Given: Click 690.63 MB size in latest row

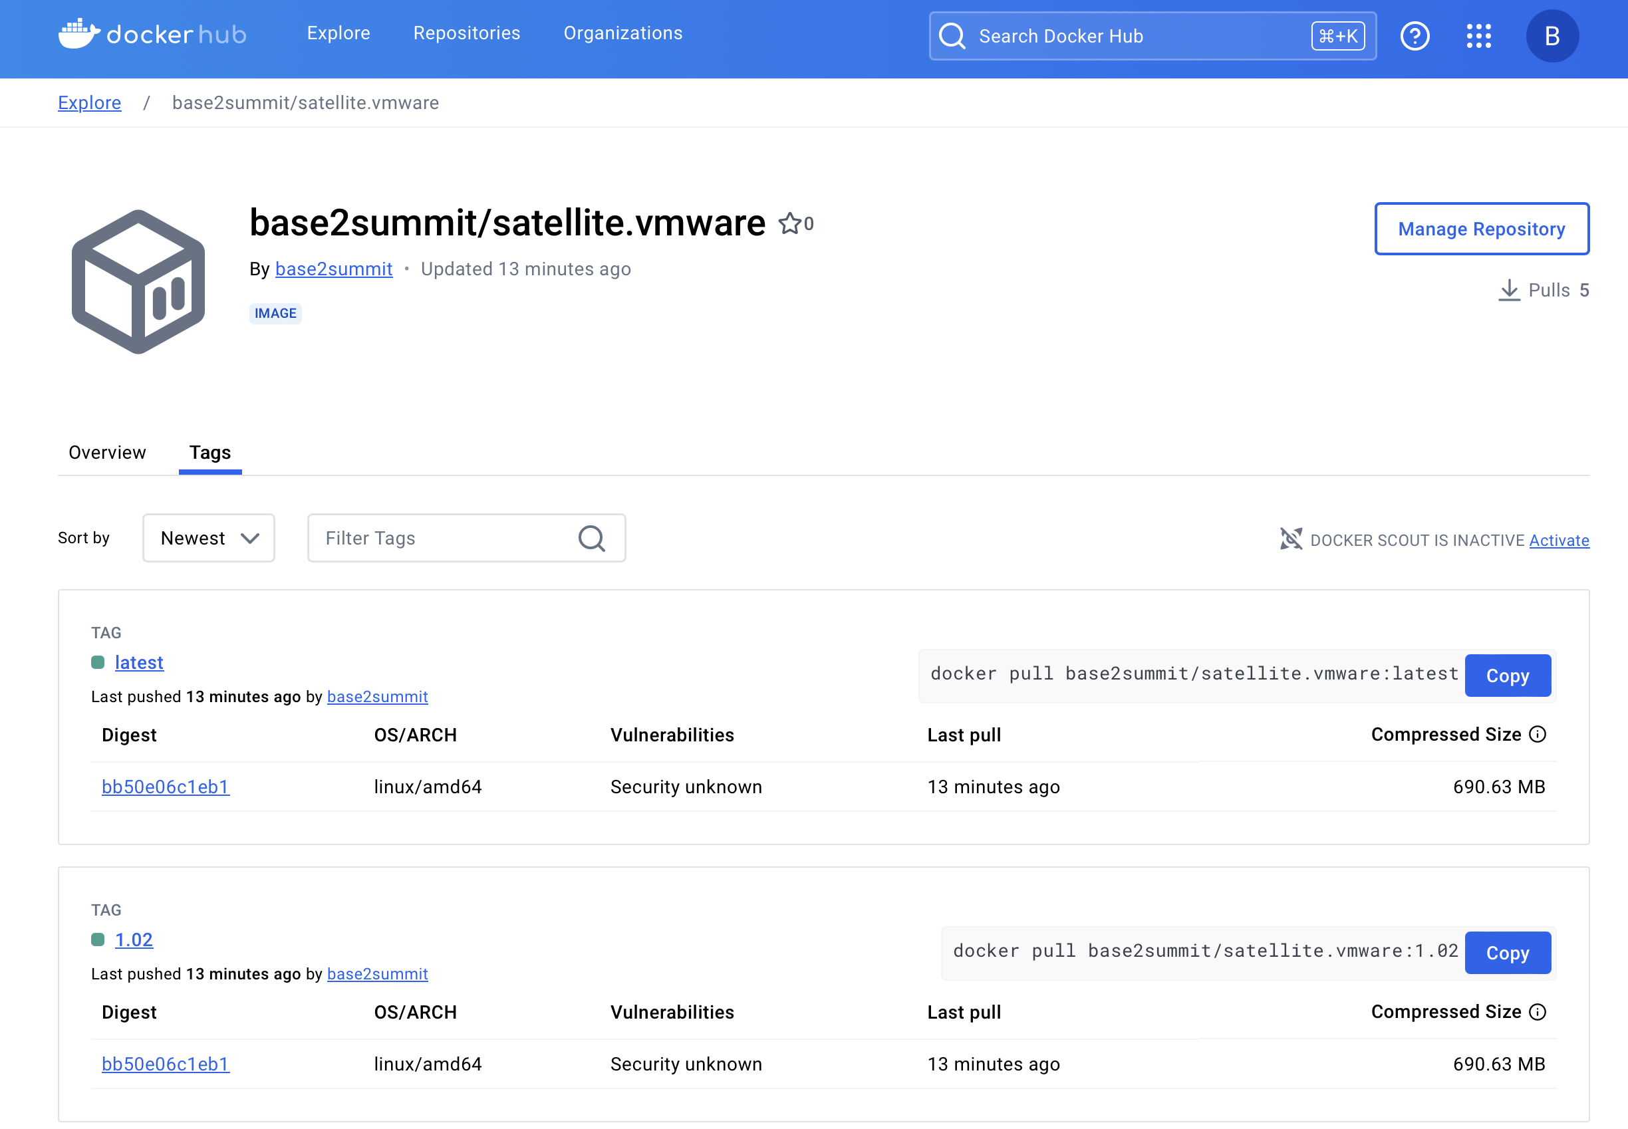Looking at the screenshot, I should pyautogui.click(x=1498, y=787).
